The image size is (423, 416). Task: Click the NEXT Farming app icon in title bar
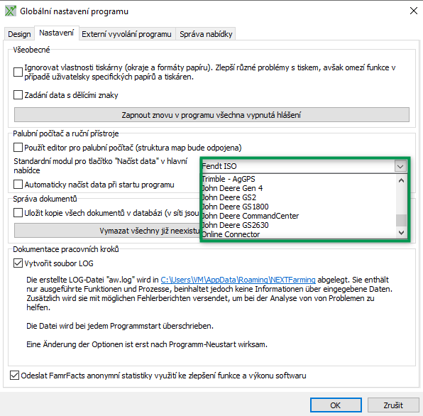(x=11, y=11)
